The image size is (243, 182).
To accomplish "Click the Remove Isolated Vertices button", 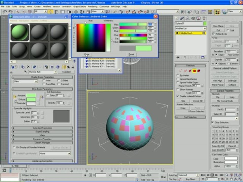I will (225, 68).
